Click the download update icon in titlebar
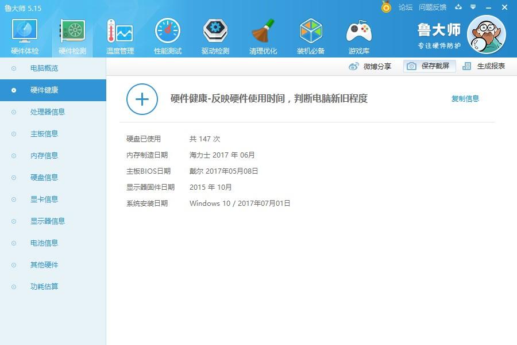Screen dimensions: 517x345 click(x=458, y=7)
